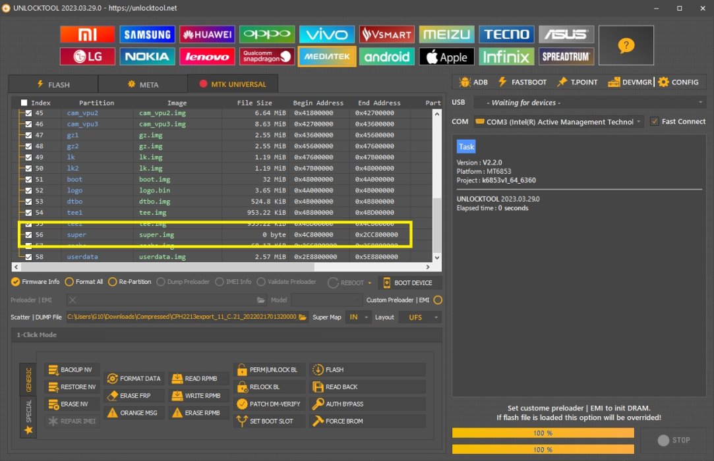This screenshot has height=461, width=714.
Task: Open the CONFIG settings
Action: [x=678, y=82]
